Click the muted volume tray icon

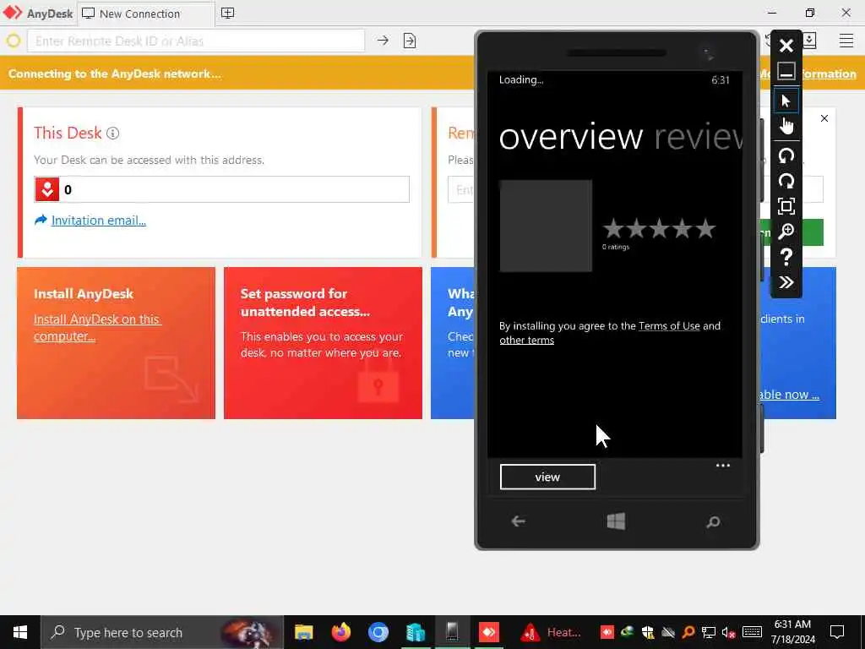click(x=728, y=632)
